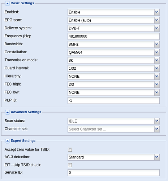
Task: Open the Transmission mode dropdown
Action: [113, 60]
